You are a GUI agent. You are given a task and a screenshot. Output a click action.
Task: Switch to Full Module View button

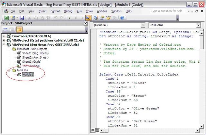tap(97, 130)
